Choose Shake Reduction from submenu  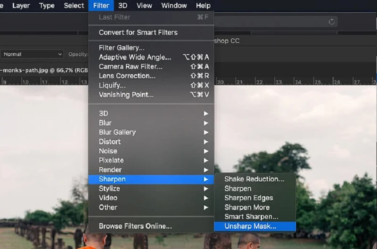point(254,179)
